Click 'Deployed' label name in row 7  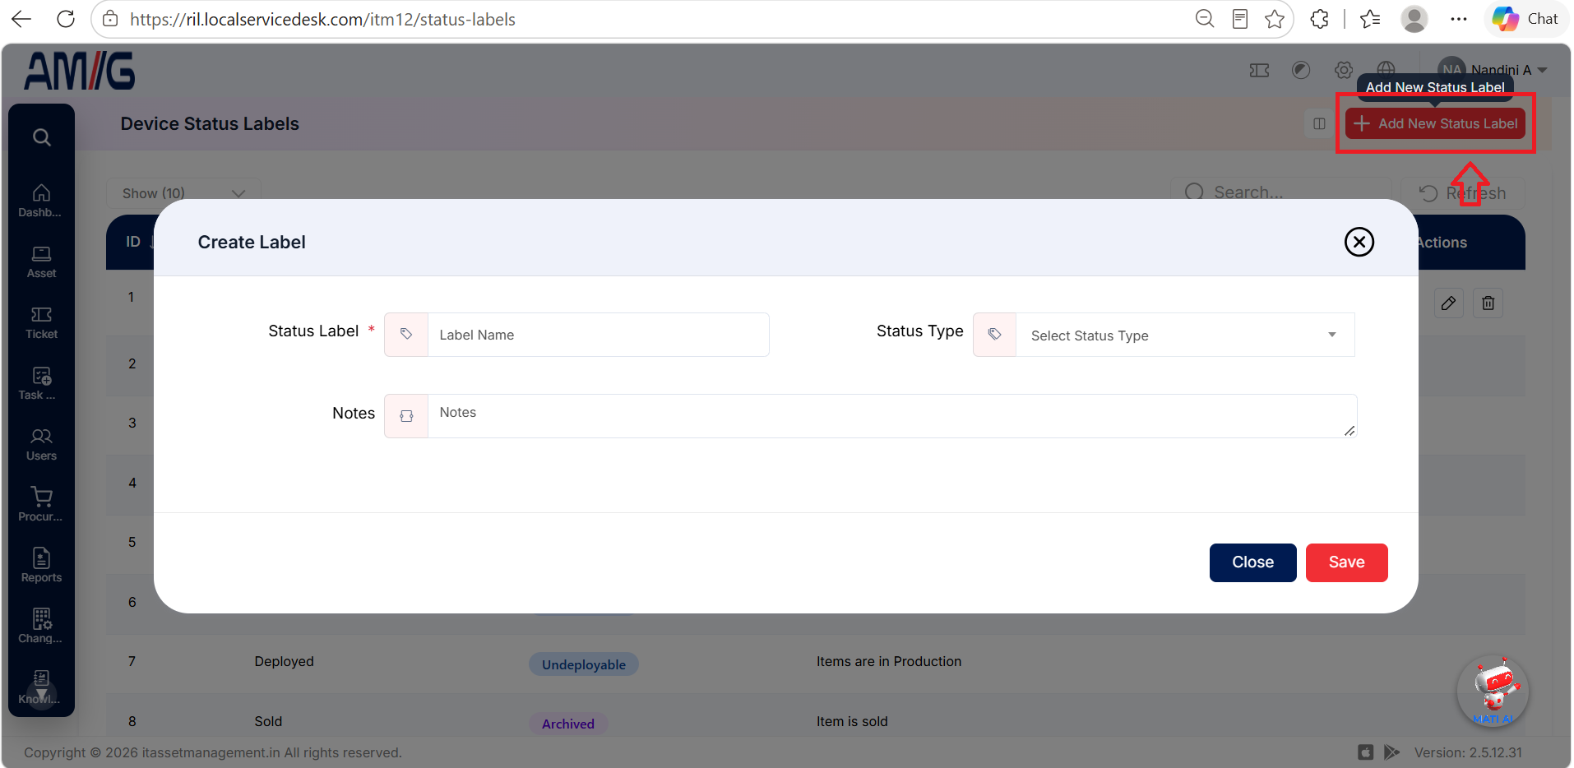[x=284, y=661]
